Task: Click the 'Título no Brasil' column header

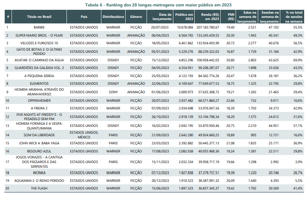Action: click(x=39, y=17)
